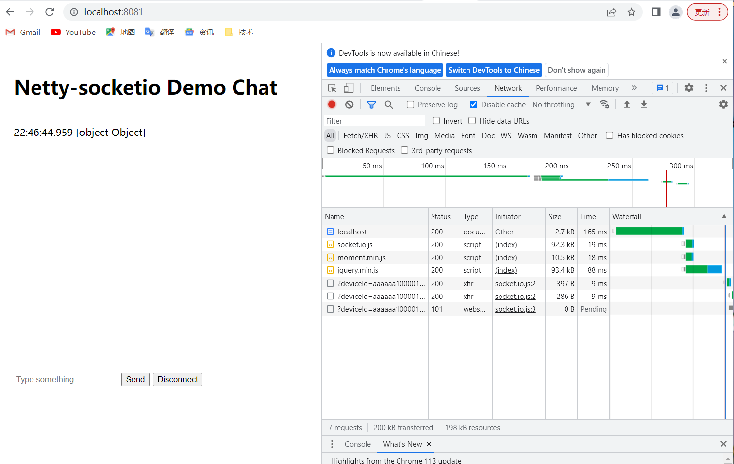Share this page via share icon

click(612, 12)
